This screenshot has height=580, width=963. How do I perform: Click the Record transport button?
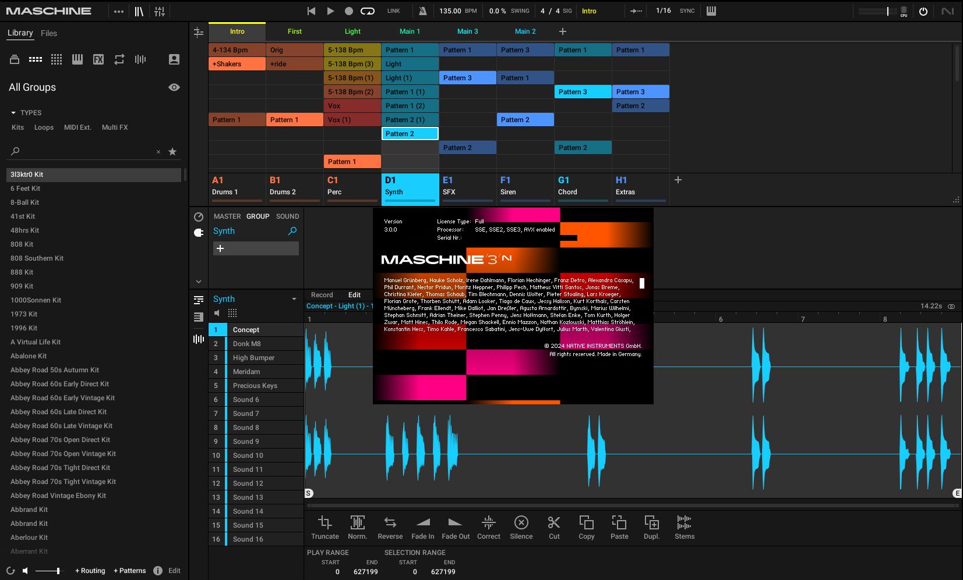[349, 11]
